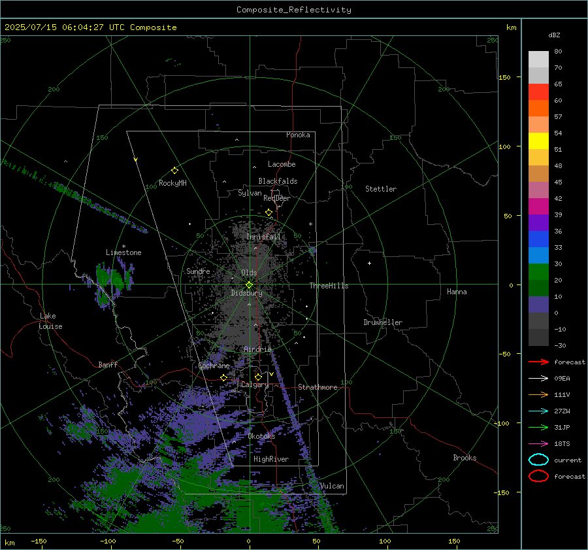This screenshot has width=588, height=550.
Task: Select the 0-10 dBZ slate purple swatch
Action: point(538,305)
